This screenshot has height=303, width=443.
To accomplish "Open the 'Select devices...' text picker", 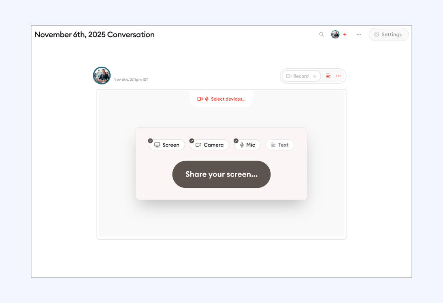I will click(228, 99).
